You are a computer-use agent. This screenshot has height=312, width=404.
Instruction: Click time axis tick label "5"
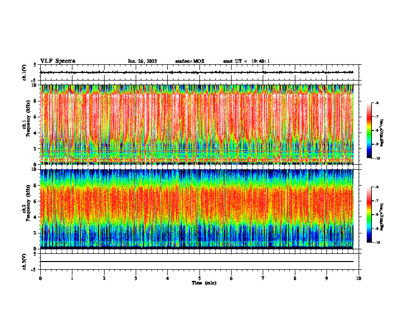tap(199, 278)
